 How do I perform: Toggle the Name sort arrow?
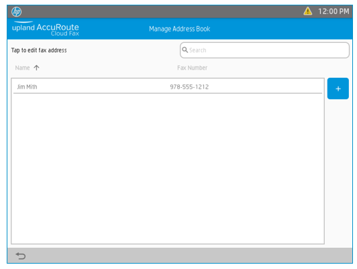click(36, 68)
